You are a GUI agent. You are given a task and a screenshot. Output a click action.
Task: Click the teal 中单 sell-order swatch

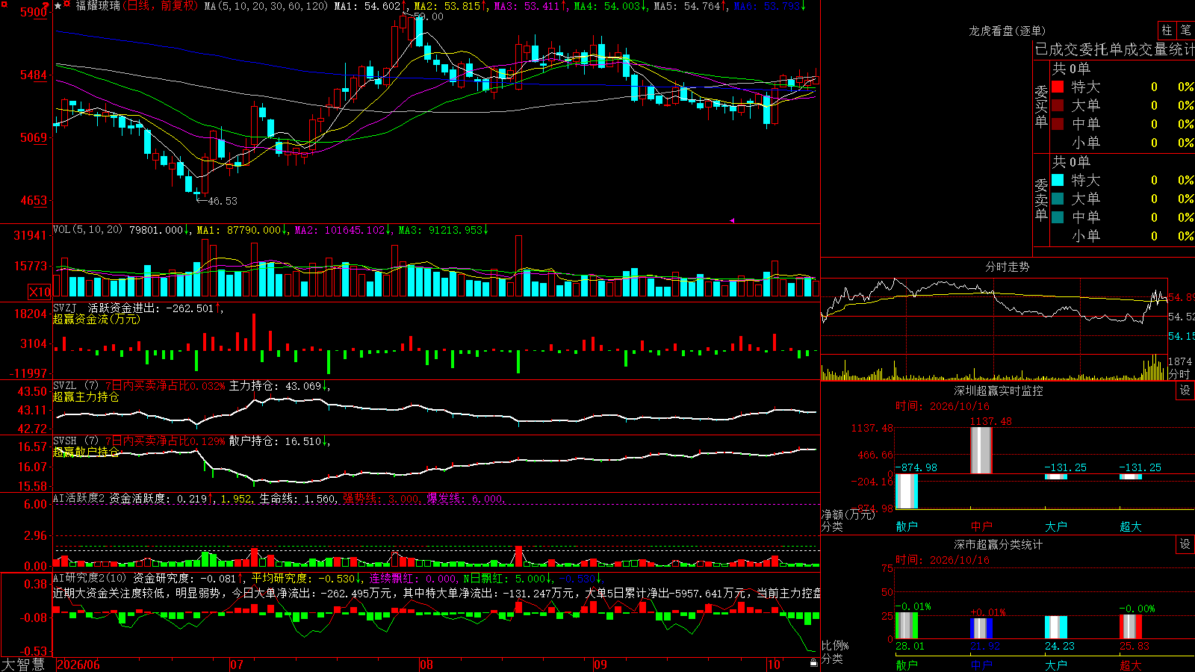pos(1058,217)
